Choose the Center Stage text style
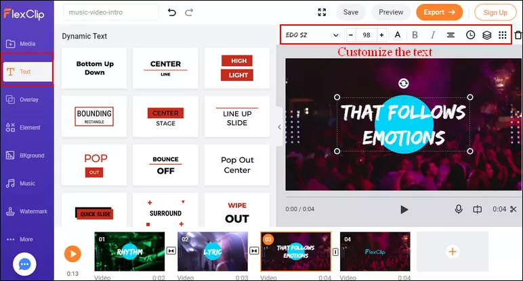Screen dimensions: 523x281 point(165,116)
